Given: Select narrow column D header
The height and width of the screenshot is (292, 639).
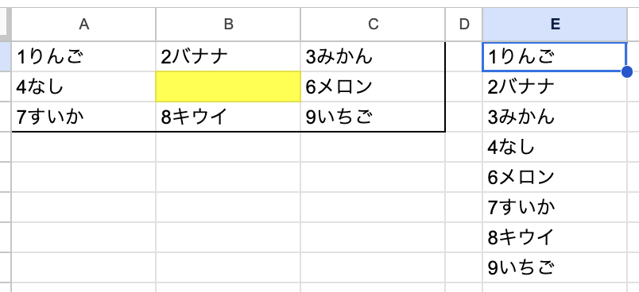Looking at the screenshot, I should (464, 25).
